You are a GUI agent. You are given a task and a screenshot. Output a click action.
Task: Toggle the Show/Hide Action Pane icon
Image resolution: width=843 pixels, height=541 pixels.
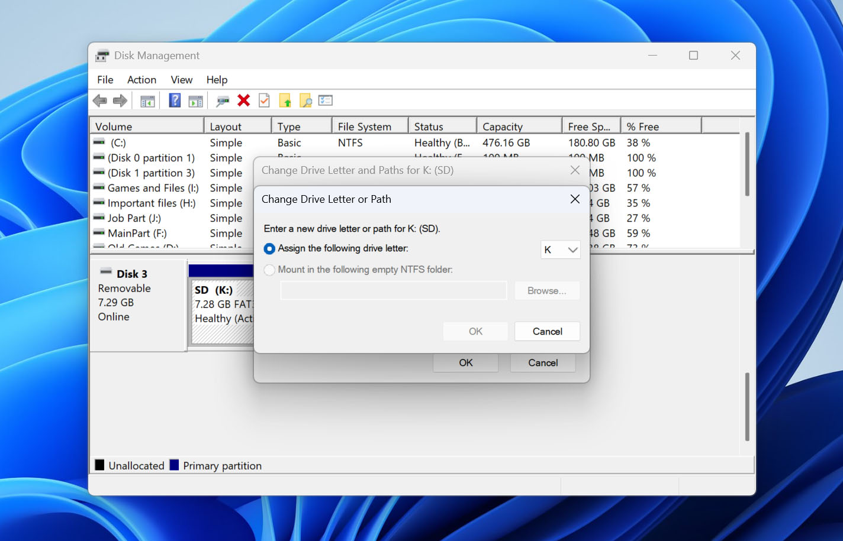pyautogui.click(x=195, y=101)
